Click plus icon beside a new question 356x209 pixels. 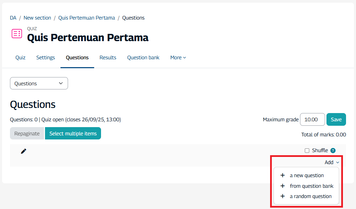tap(283, 175)
